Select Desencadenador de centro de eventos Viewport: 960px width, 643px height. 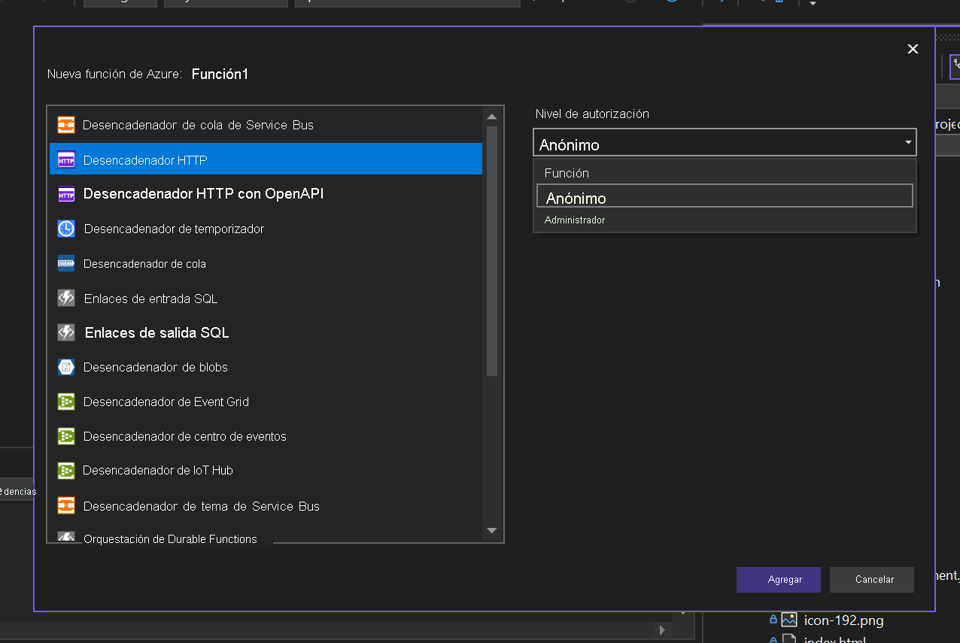click(266, 436)
